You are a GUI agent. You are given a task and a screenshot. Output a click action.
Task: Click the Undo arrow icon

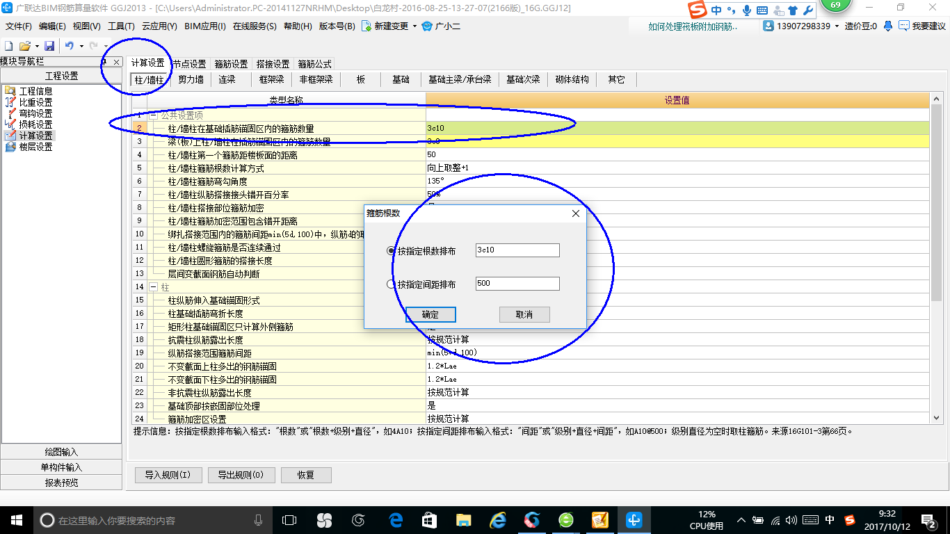pyautogui.click(x=70, y=46)
